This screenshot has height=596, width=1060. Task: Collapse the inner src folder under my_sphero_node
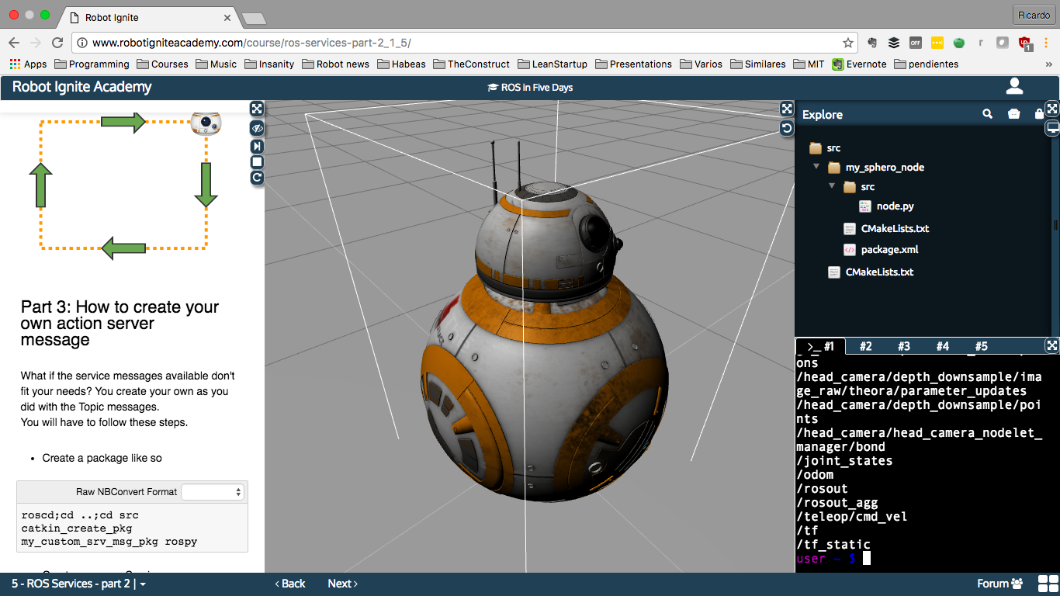(x=832, y=186)
